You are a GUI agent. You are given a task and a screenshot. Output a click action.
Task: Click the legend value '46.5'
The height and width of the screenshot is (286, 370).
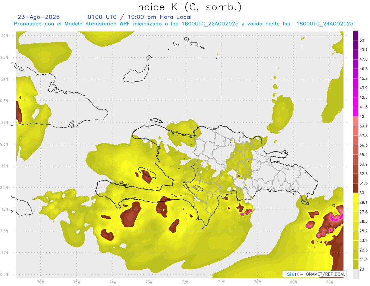[x=364, y=69]
